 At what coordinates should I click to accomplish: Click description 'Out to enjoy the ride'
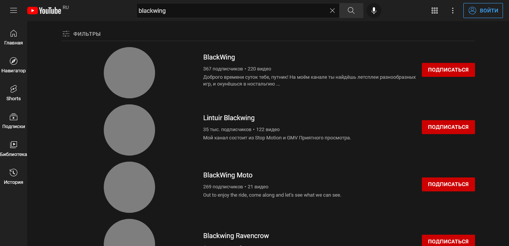[272, 195]
